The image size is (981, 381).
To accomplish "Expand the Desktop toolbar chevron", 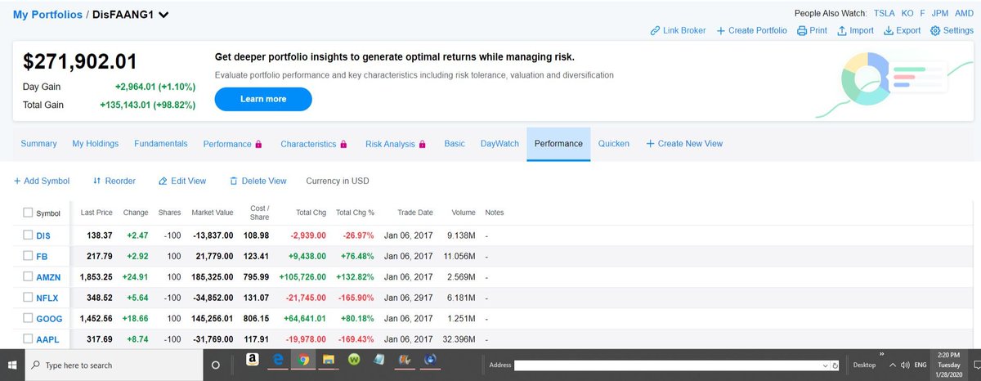I will (883, 356).
